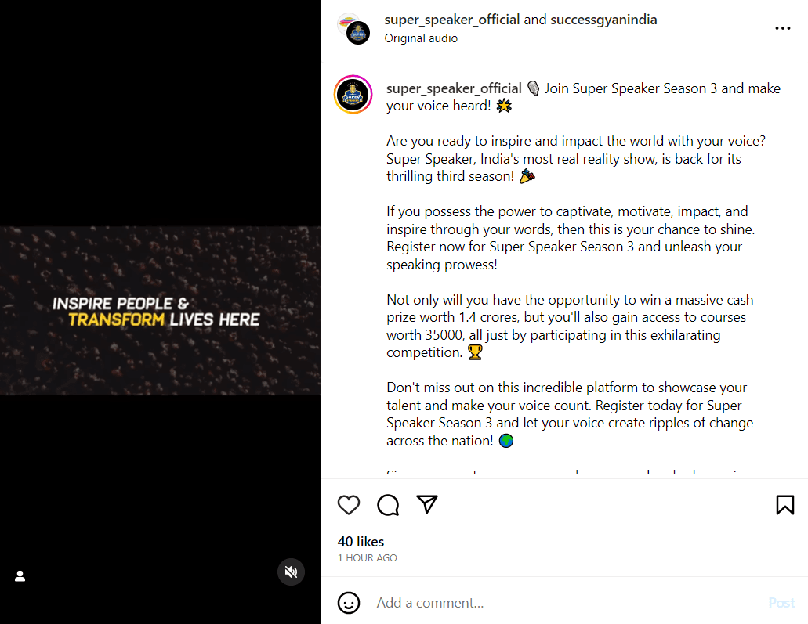
Task: Open the emoji picker in the comment bar
Action: pos(349,603)
